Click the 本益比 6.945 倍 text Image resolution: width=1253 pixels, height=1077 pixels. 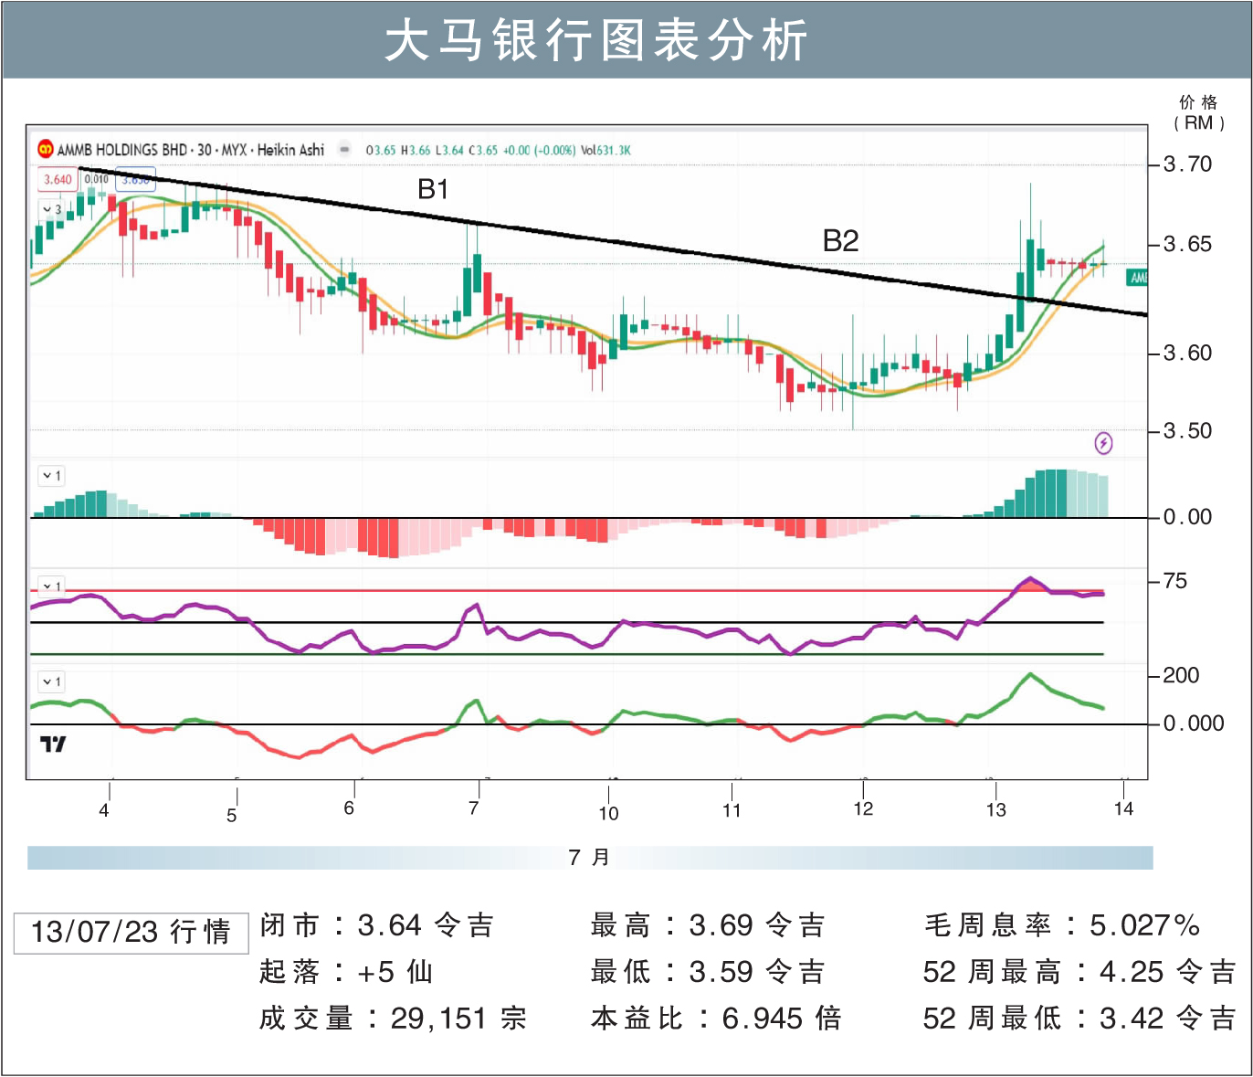click(x=716, y=1019)
